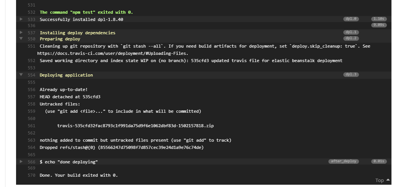
Task: Expand the folded section at line 533
Action: click(x=21, y=19)
